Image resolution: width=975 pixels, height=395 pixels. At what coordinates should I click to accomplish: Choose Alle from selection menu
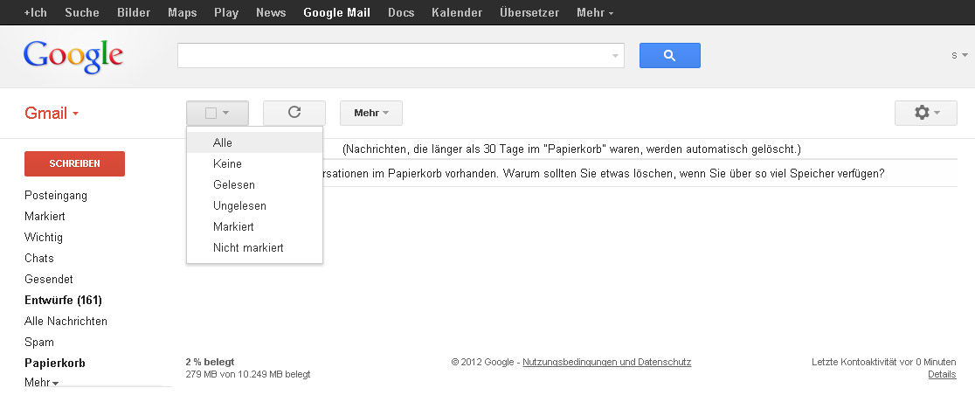(254, 142)
